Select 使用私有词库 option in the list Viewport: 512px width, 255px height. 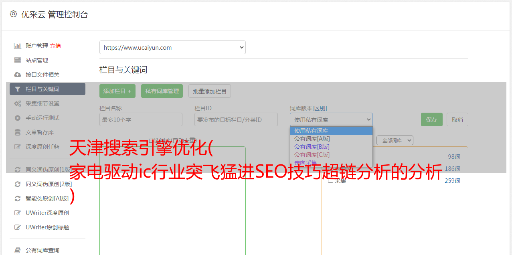[x=331, y=131]
